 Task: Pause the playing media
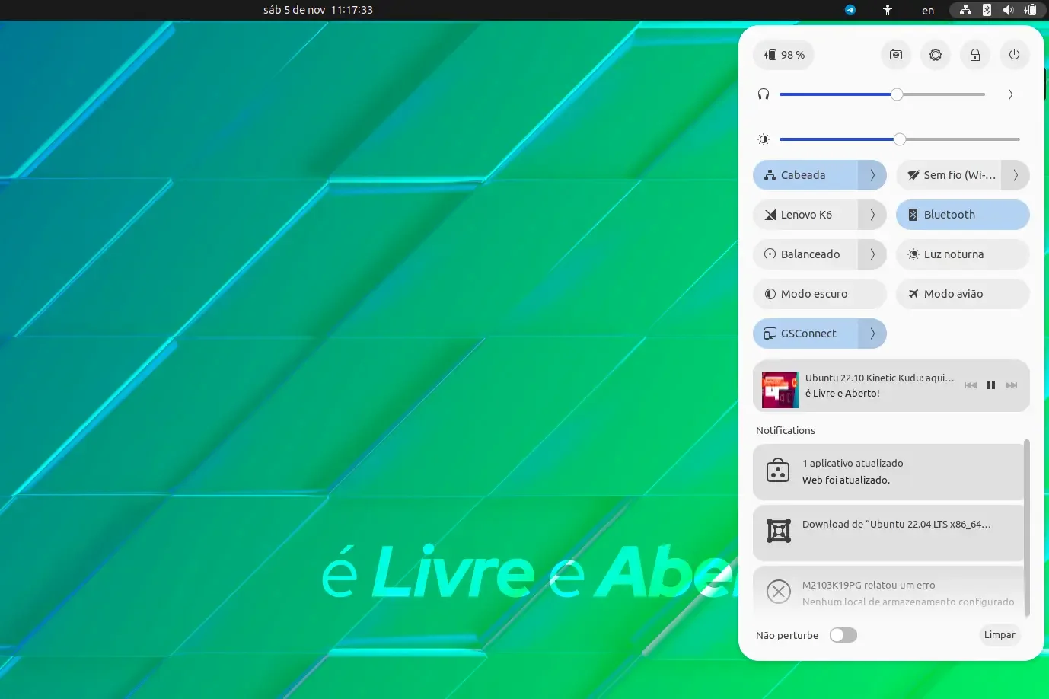click(991, 385)
